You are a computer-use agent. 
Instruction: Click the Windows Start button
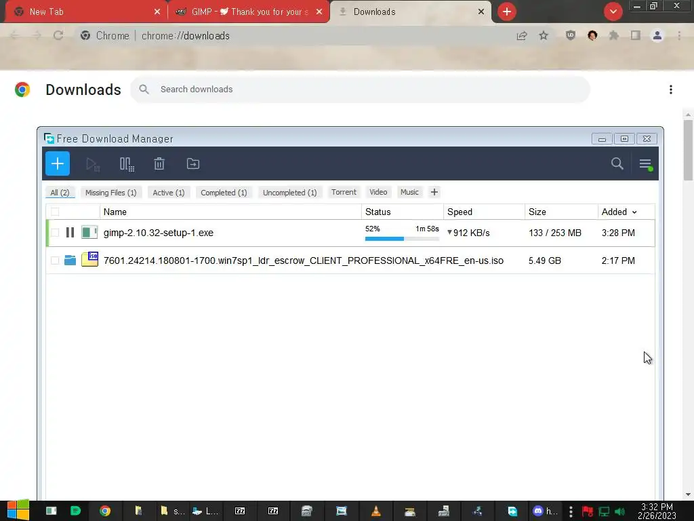[18, 510]
